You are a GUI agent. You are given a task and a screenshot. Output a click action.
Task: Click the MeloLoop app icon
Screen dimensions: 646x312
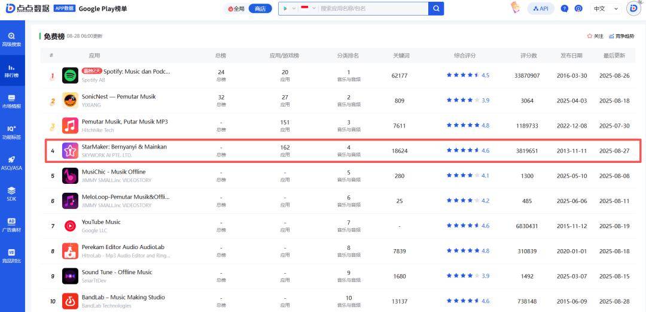(x=70, y=201)
